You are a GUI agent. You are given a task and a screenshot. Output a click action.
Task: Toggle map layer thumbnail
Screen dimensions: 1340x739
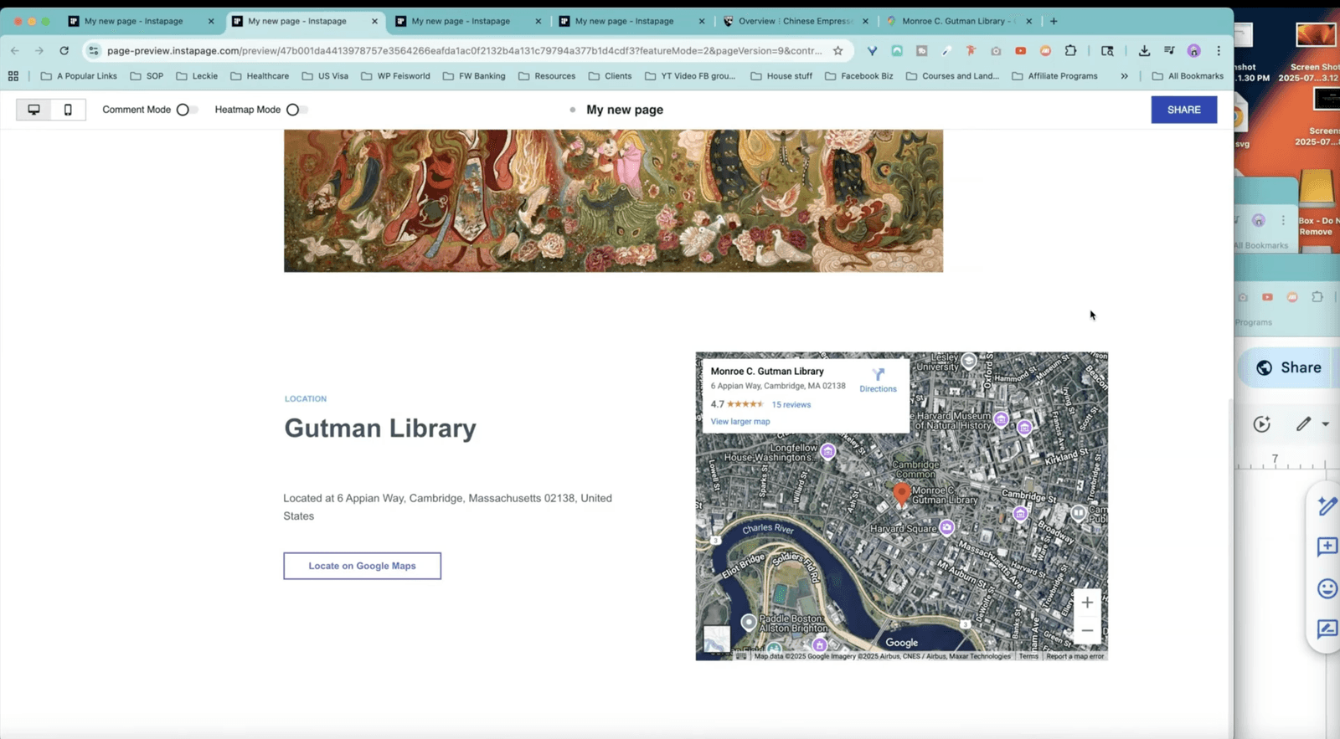click(x=716, y=639)
